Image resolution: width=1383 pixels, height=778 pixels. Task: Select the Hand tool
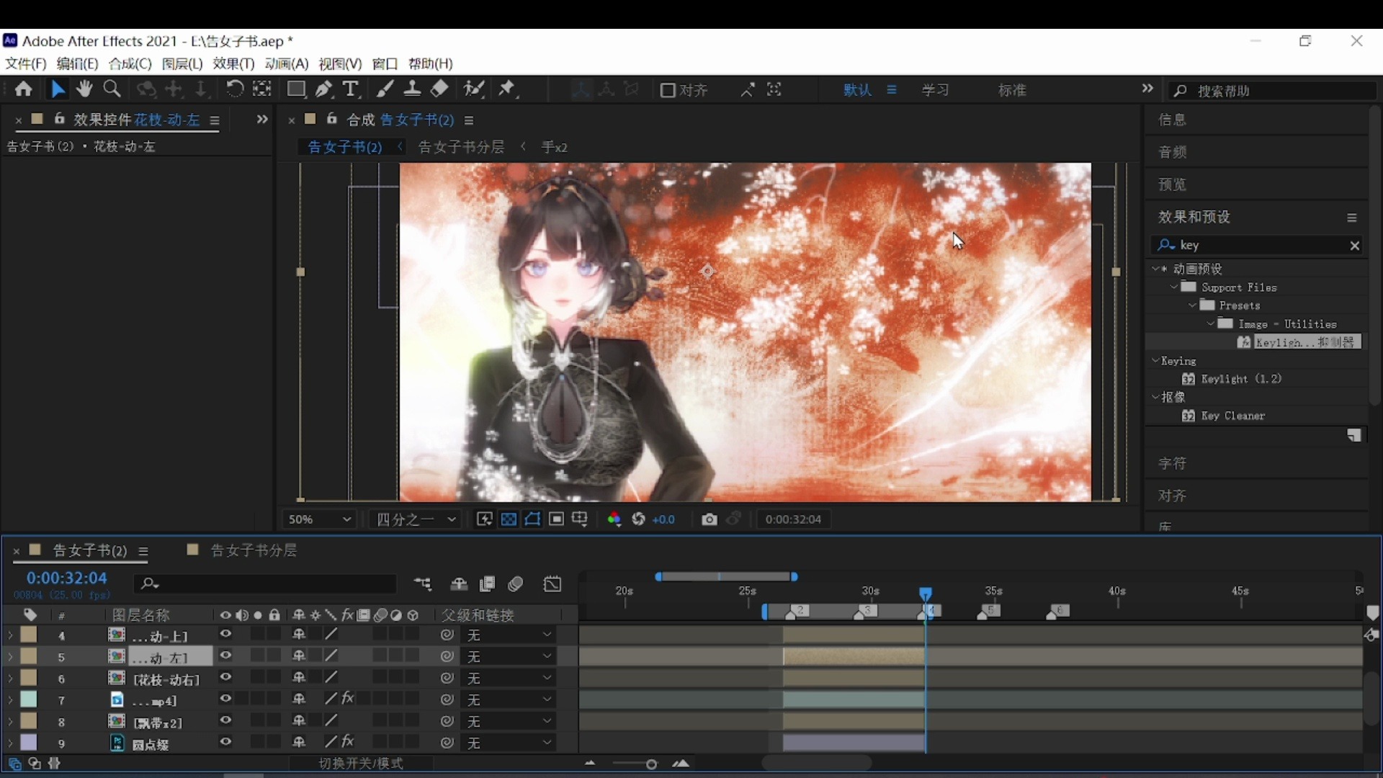[x=84, y=89]
